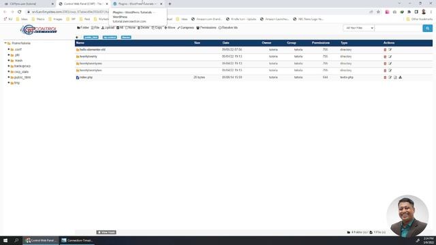
Task: Delete the hello-elementor-old folder via trash icon
Action: (385, 50)
